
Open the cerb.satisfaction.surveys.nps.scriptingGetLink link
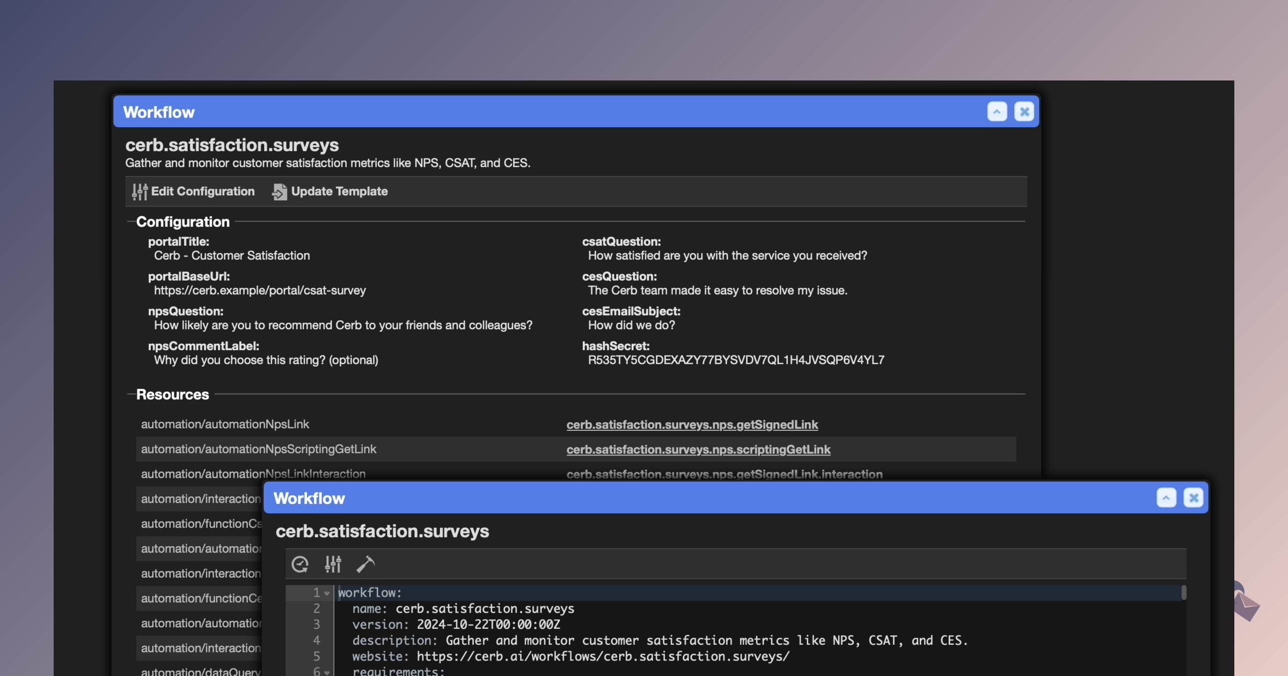pyautogui.click(x=698, y=450)
